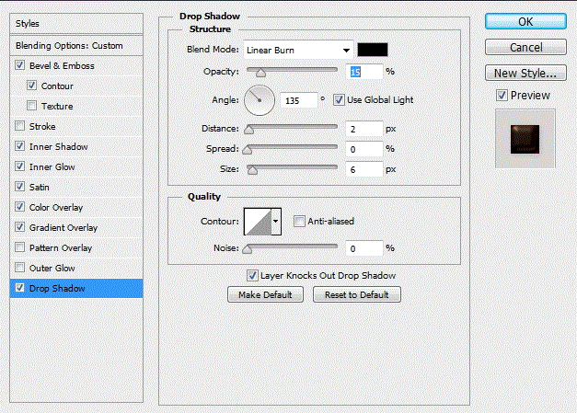Expand the contour picker arrow
This screenshot has height=413, width=577.
click(x=275, y=221)
